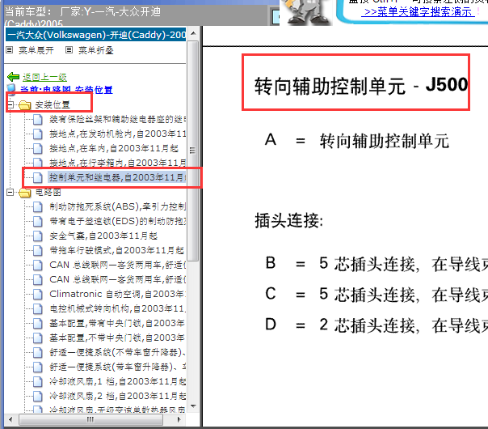Click 菜单展开 to expand the menu
The image size is (488, 429).
point(36,50)
